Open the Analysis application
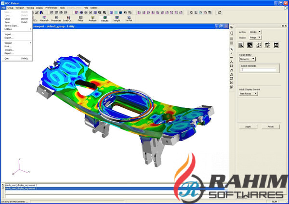This screenshot has height=204, width=289. pyautogui.click(x=92, y=19)
